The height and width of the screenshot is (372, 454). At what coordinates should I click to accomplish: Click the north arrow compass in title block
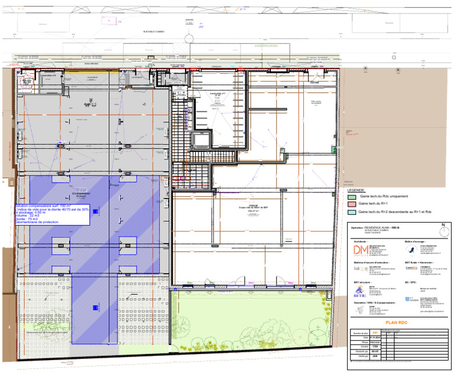pyautogui.click(x=444, y=231)
